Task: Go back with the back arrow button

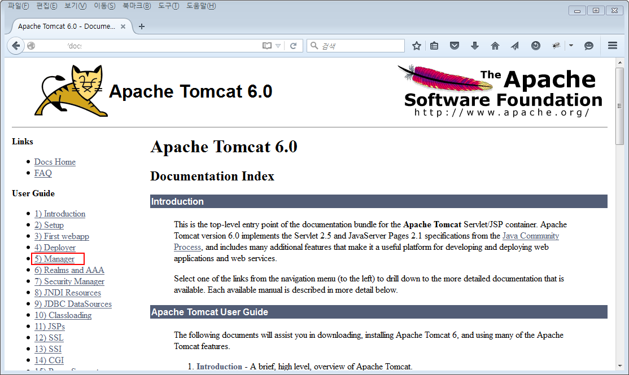Action: (16, 46)
